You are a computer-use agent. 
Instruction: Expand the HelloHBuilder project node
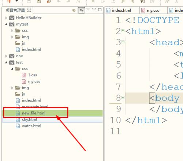tap(6, 18)
